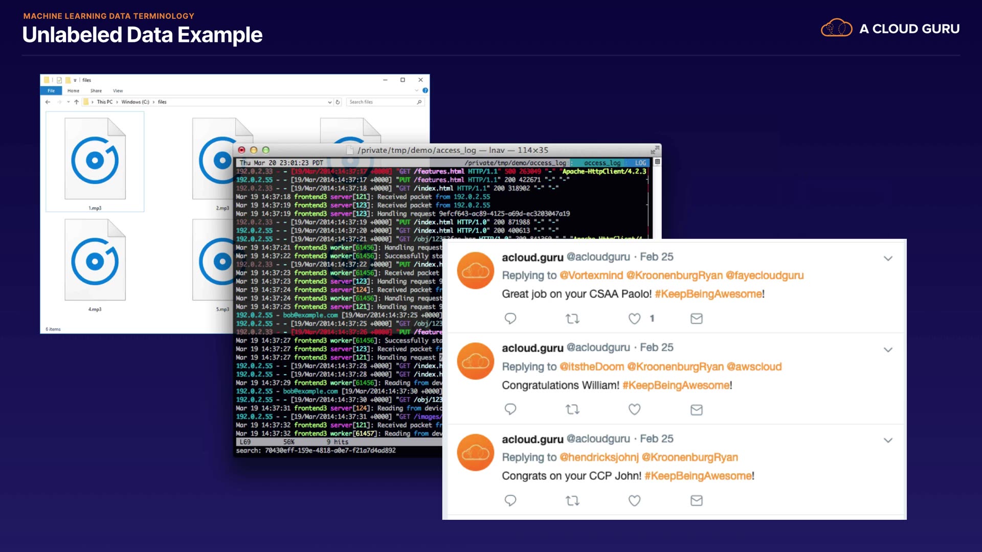Screen dimensions: 982x552
Task: Open chevron menu on first acloud.guru tweet
Action: [888, 258]
